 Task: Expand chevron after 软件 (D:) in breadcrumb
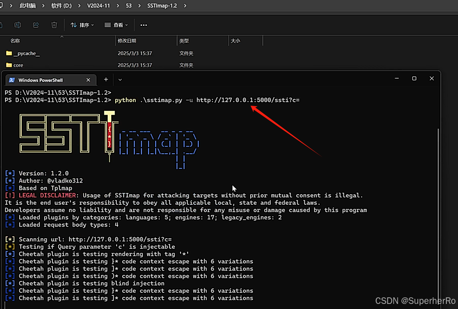(79, 6)
